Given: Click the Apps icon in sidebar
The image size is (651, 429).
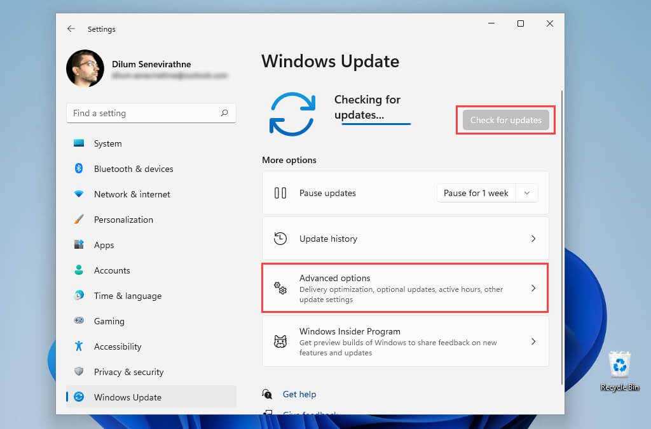Looking at the screenshot, I should pos(79,244).
